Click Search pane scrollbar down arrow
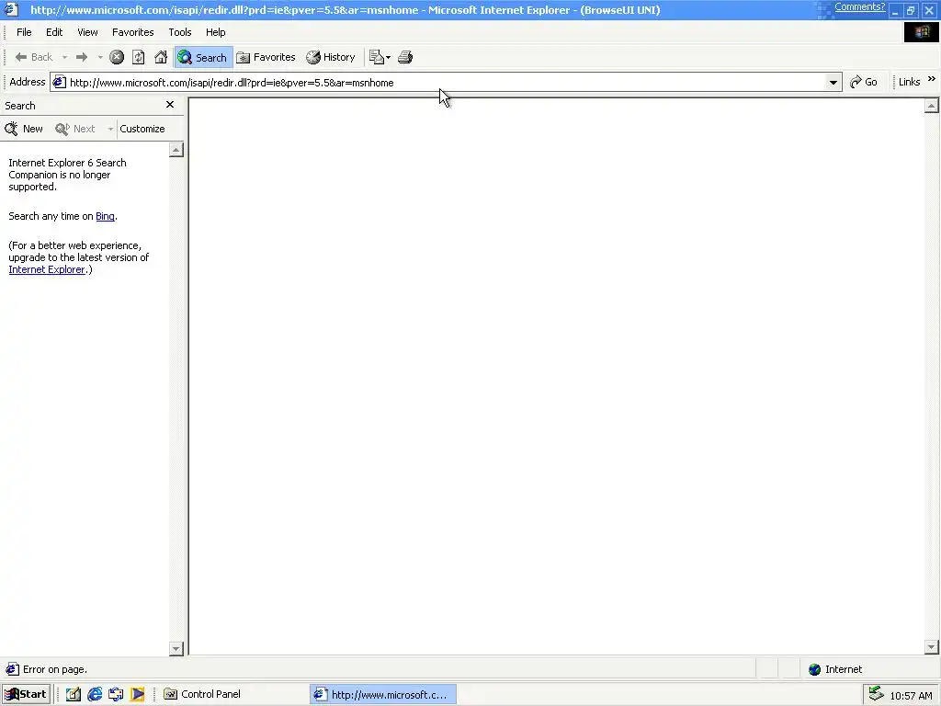 pos(176,648)
